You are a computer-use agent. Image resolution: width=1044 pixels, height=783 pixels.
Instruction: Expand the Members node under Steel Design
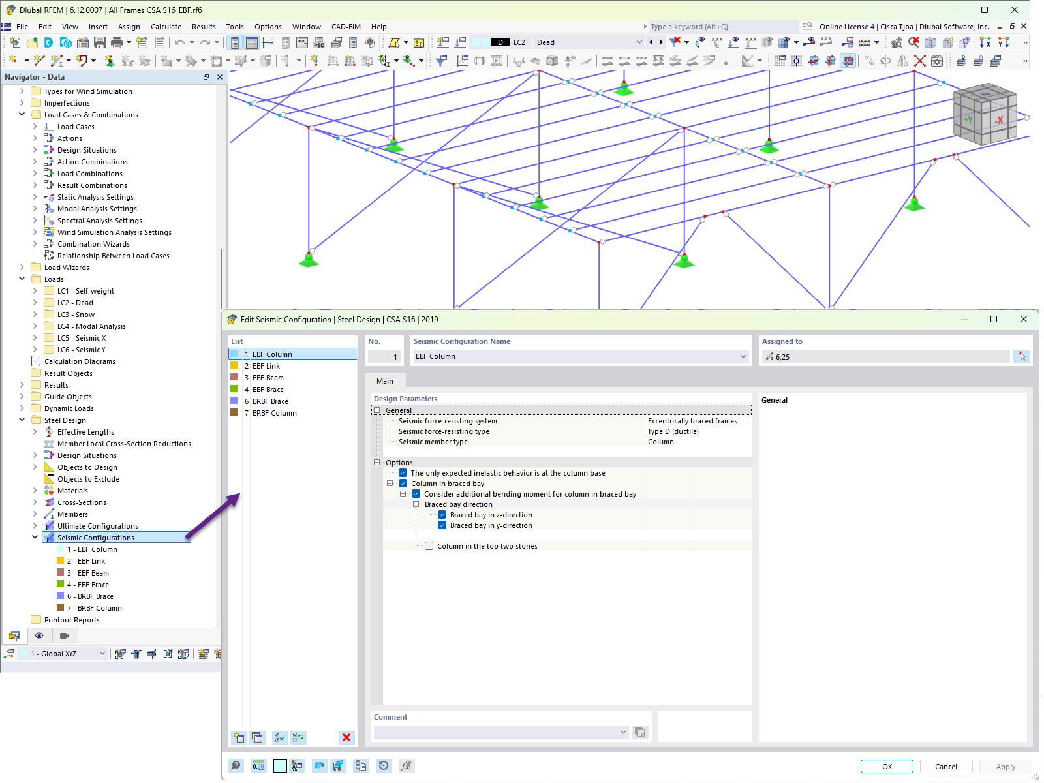pyautogui.click(x=35, y=514)
